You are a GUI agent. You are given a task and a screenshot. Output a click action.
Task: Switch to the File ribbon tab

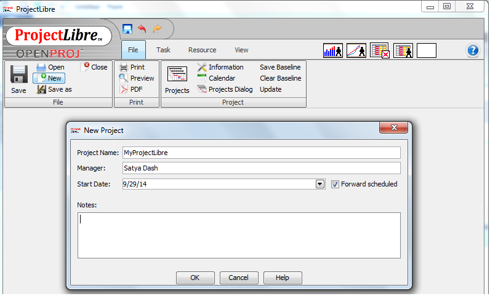(x=133, y=50)
